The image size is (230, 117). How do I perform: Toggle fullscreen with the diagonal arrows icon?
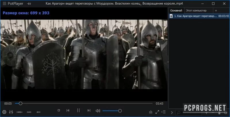click(157, 112)
